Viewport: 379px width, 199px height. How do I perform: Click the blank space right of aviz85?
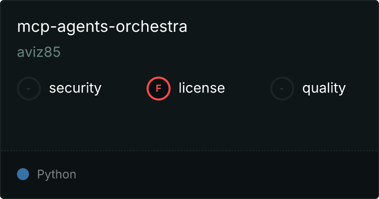point(199,52)
